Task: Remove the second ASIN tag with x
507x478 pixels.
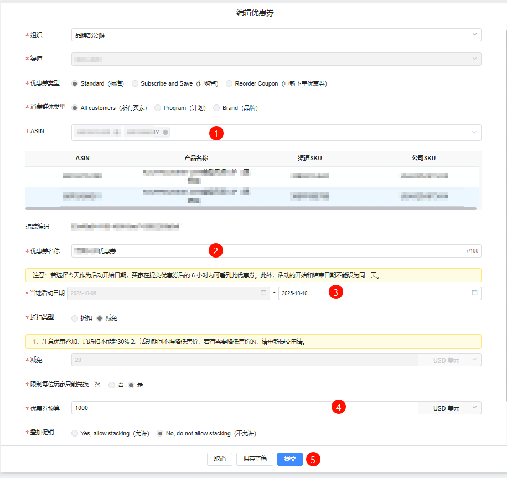Action: 165,133
